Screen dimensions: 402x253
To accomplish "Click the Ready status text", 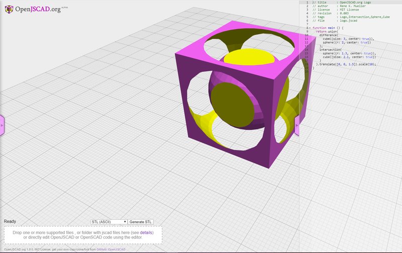I will (10, 222).
